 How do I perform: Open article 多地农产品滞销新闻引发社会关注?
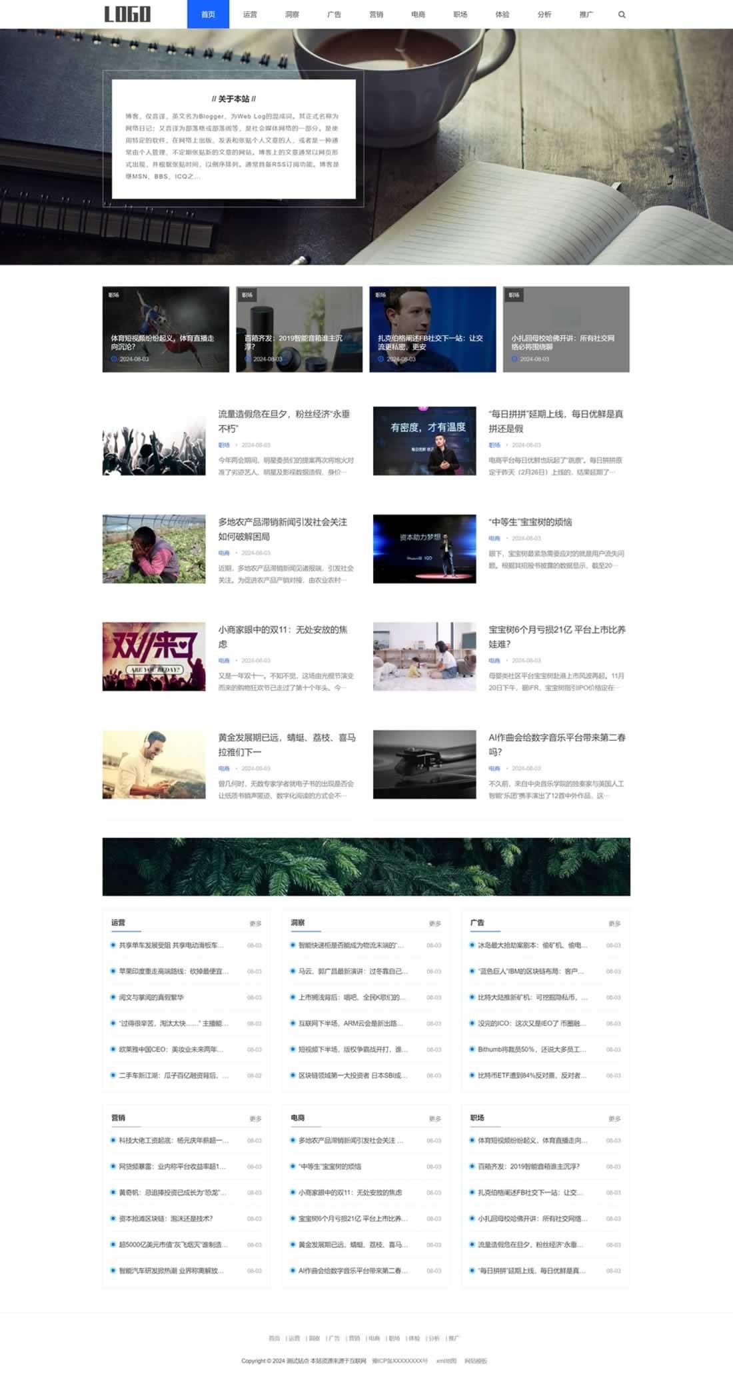283,529
